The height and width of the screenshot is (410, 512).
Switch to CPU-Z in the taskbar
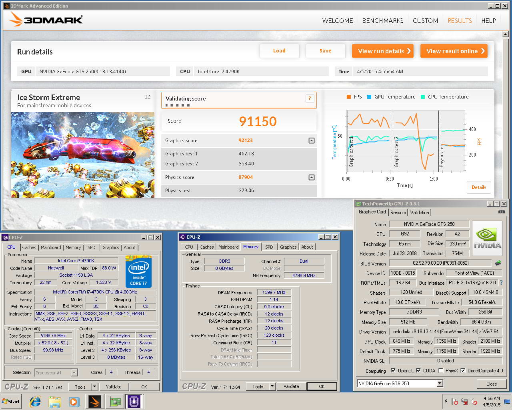(135, 401)
